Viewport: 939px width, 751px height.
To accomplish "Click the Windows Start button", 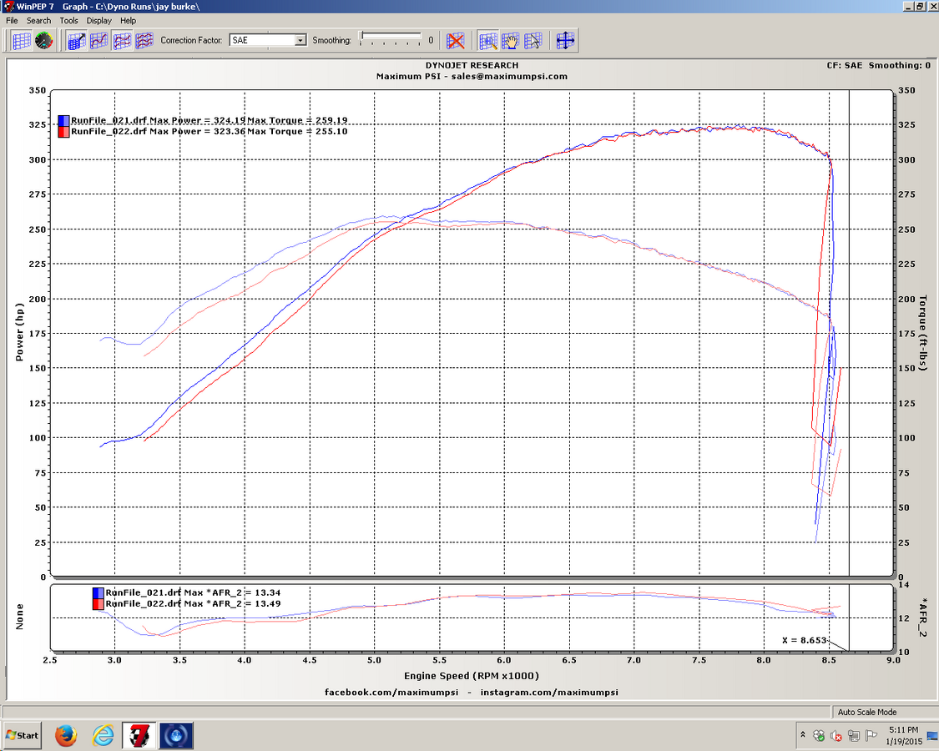I will (x=22, y=735).
